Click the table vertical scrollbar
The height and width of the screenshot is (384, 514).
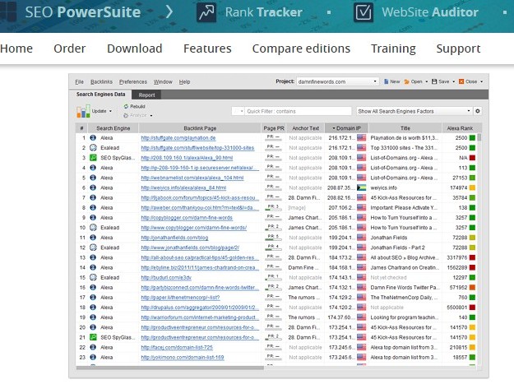(x=479, y=137)
